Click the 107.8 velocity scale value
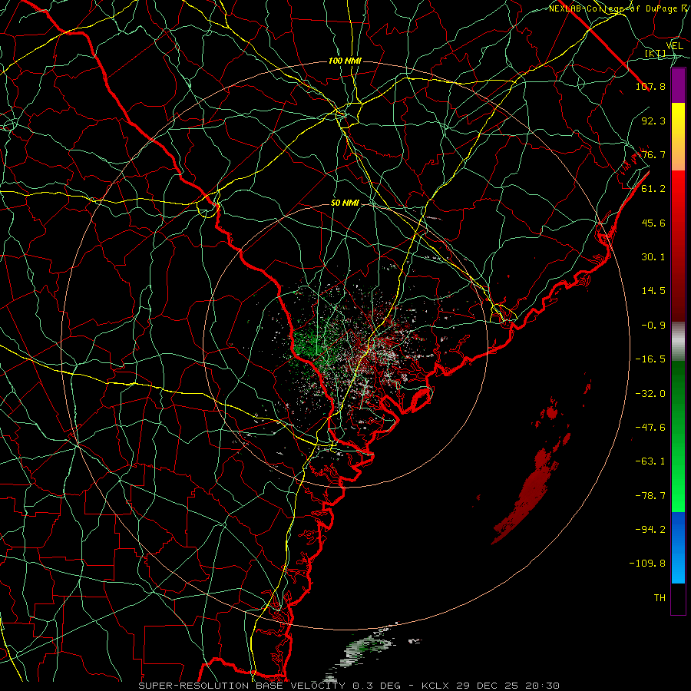Viewport: 691px width, 691px height. point(650,86)
